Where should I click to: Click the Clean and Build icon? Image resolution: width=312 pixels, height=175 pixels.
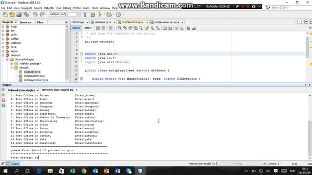[93, 14]
